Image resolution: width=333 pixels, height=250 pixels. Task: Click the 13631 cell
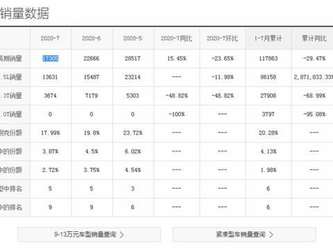click(50, 77)
